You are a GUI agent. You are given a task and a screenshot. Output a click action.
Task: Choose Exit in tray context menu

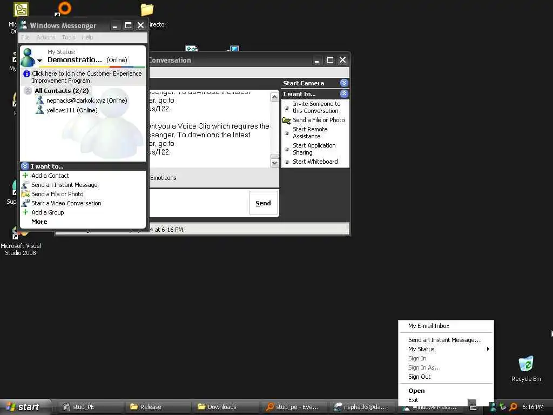click(x=446, y=400)
